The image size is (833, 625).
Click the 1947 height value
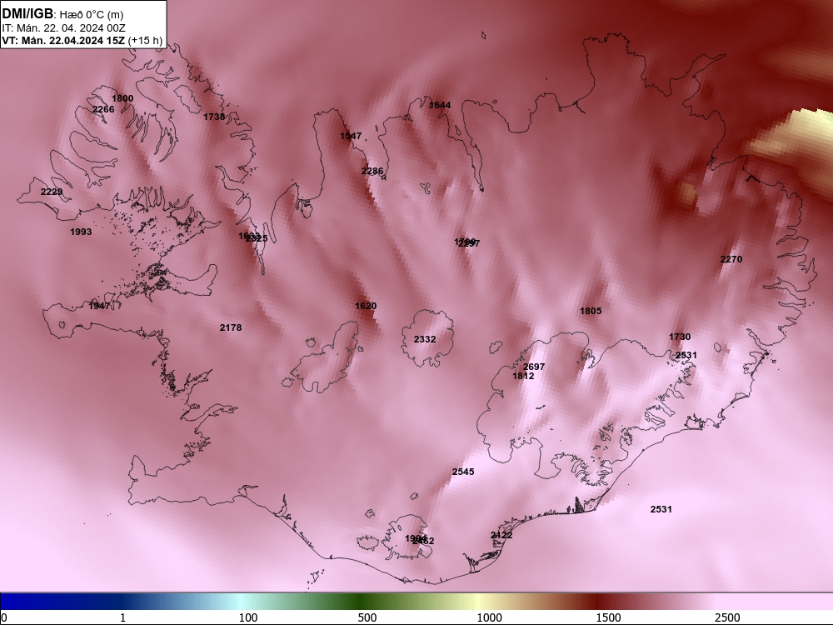99,306
